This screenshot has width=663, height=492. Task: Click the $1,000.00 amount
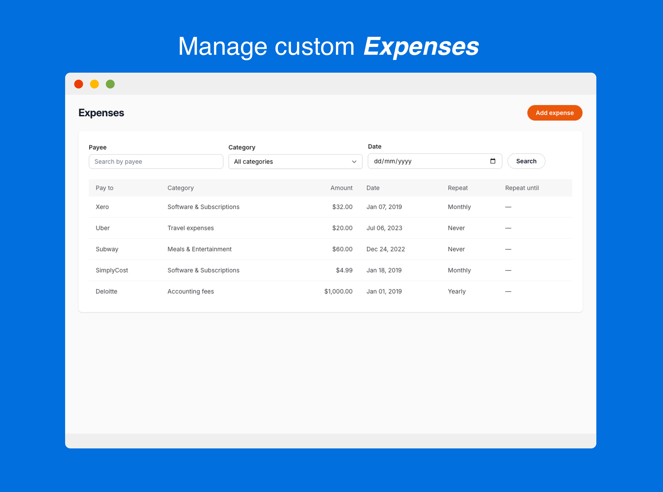338,292
